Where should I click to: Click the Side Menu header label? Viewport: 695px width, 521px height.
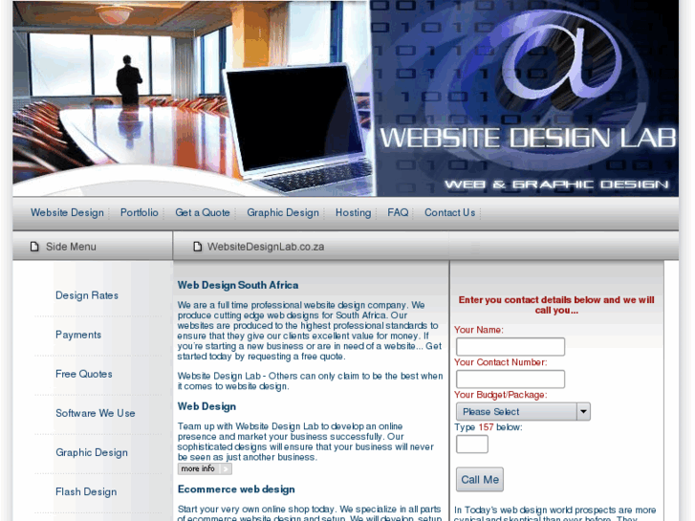coord(71,247)
